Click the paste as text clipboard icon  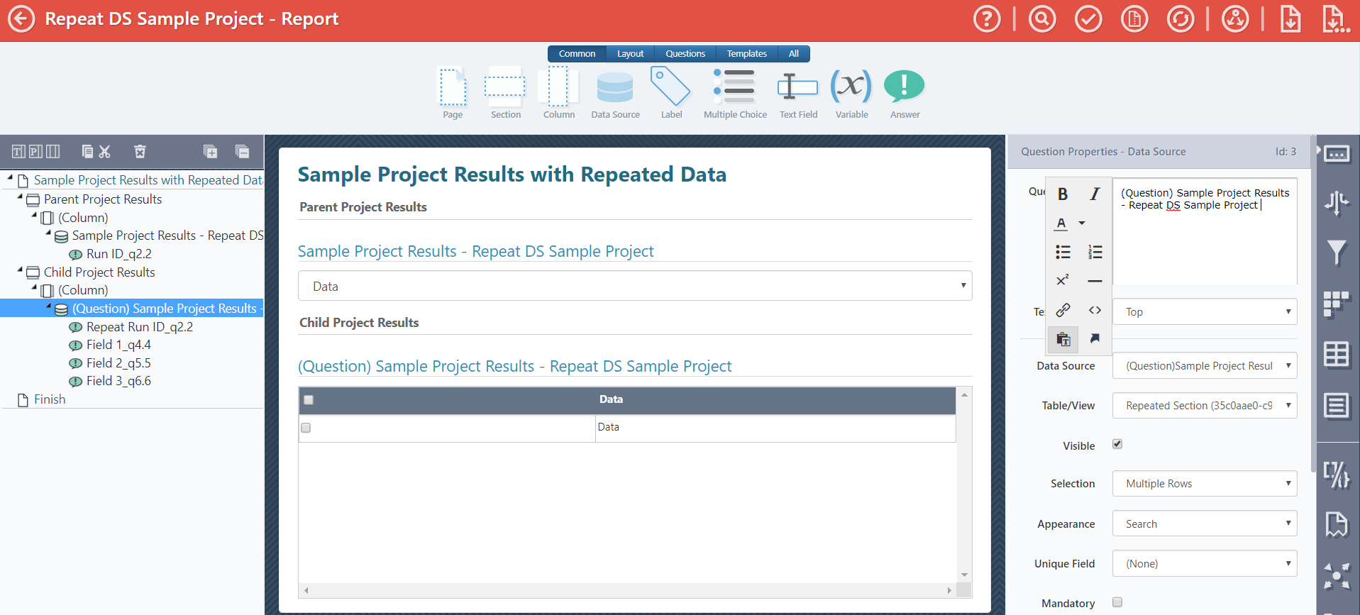click(x=1063, y=339)
